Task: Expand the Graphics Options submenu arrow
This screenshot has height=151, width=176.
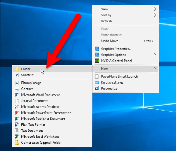Action: click(155, 55)
